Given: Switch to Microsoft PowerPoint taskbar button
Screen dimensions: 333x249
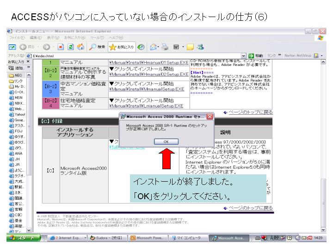Looking at the screenshot, I should (x=148, y=238).
